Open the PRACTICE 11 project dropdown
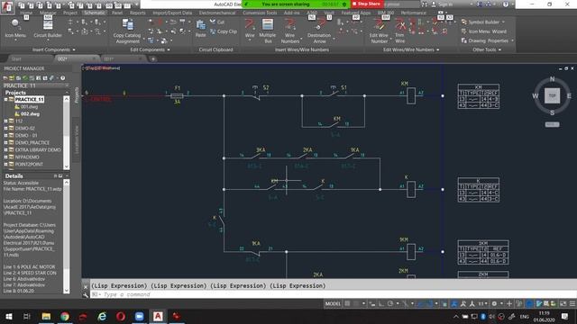Screen dimensions: 577x324 click(36, 85)
